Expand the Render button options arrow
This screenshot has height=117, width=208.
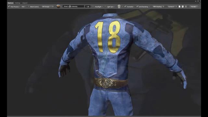[199, 6]
